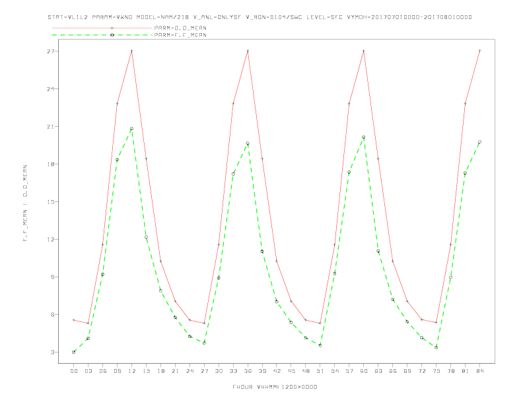Click x-axis forecast hour label 36
This screenshot has height=404, width=523.
[248, 371]
